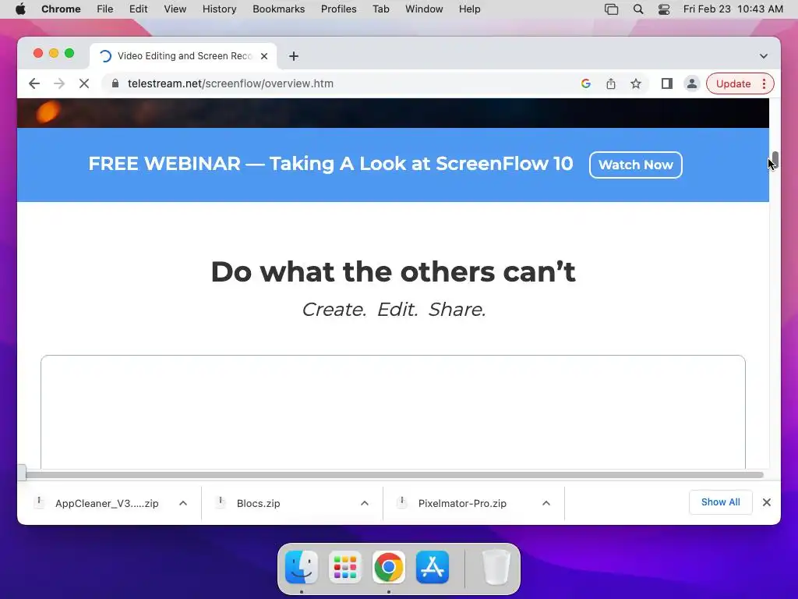Open the Window menu

pos(424,9)
